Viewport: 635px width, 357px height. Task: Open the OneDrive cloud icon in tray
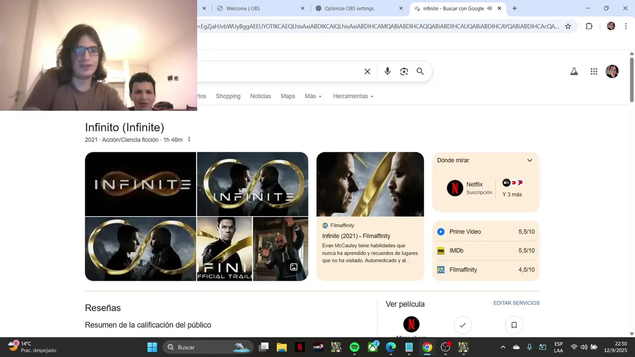(516, 347)
